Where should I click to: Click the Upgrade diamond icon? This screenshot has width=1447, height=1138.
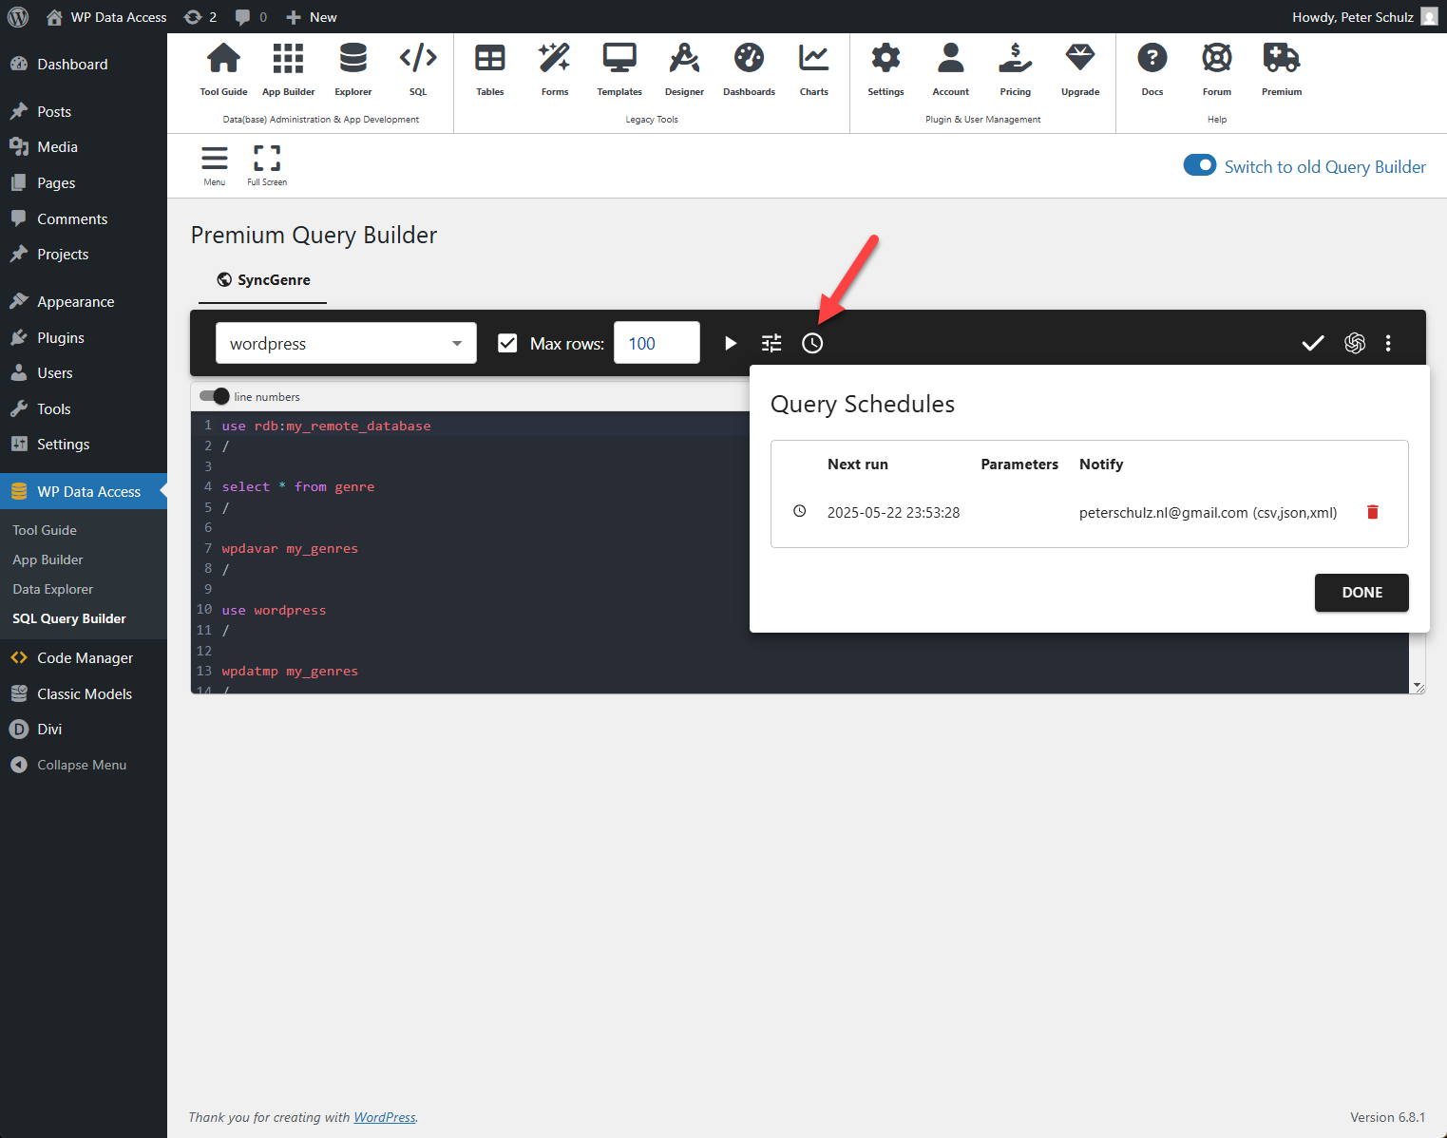point(1080,59)
